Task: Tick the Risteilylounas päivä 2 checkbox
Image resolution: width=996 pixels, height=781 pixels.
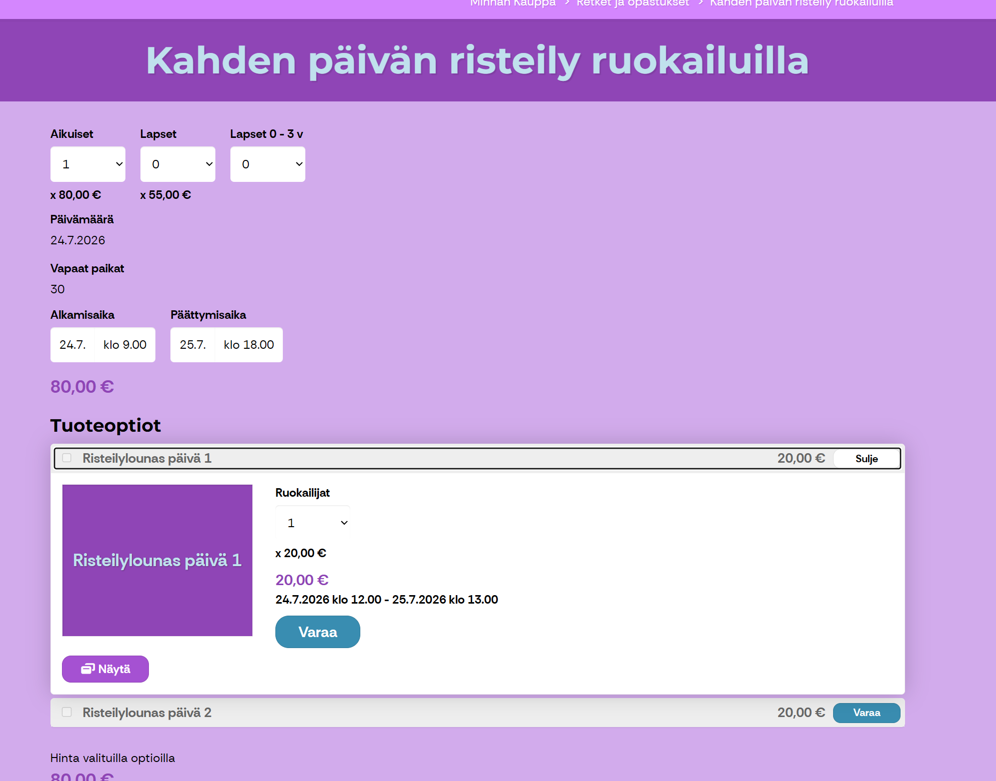Action: pos(67,712)
